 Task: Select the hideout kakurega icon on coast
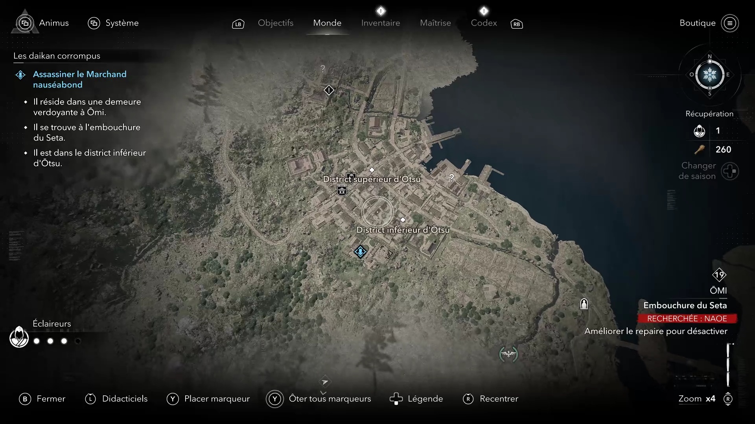(x=584, y=303)
